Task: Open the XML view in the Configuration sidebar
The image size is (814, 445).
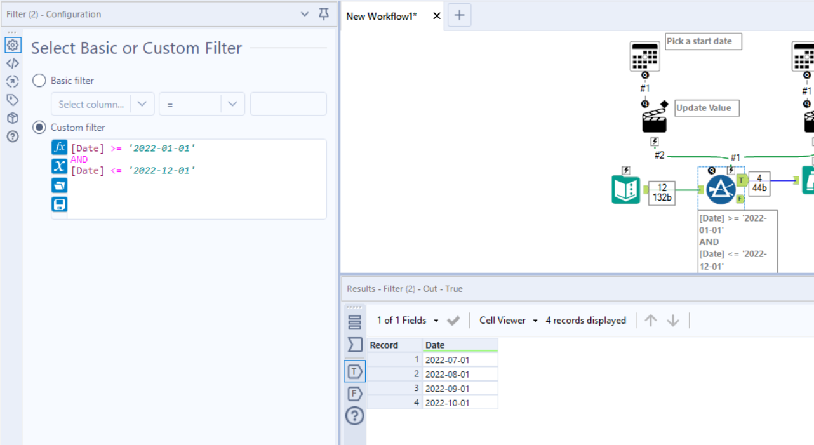Action: click(x=13, y=63)
